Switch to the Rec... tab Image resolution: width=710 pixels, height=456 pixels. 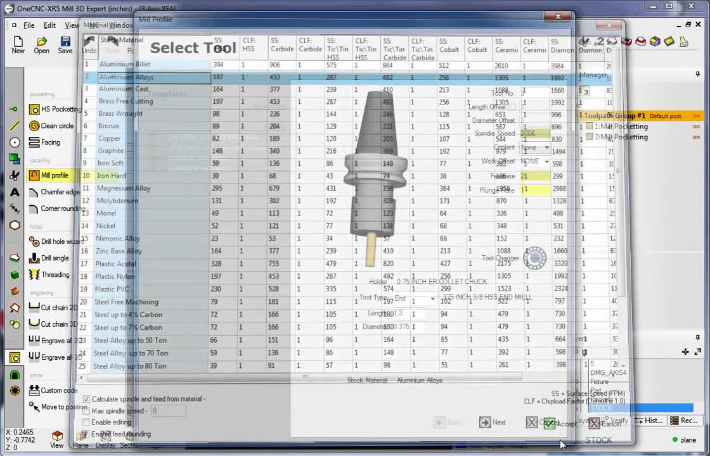684,421
